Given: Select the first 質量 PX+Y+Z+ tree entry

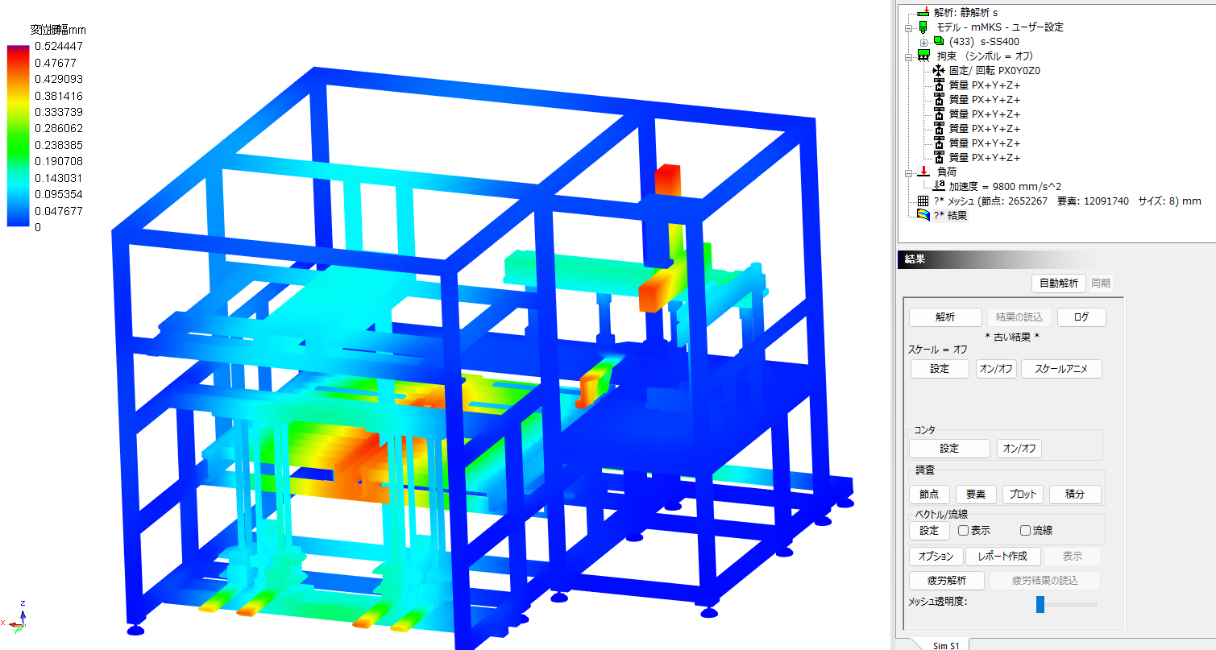Looking at the screenshot, I should 985,85.
